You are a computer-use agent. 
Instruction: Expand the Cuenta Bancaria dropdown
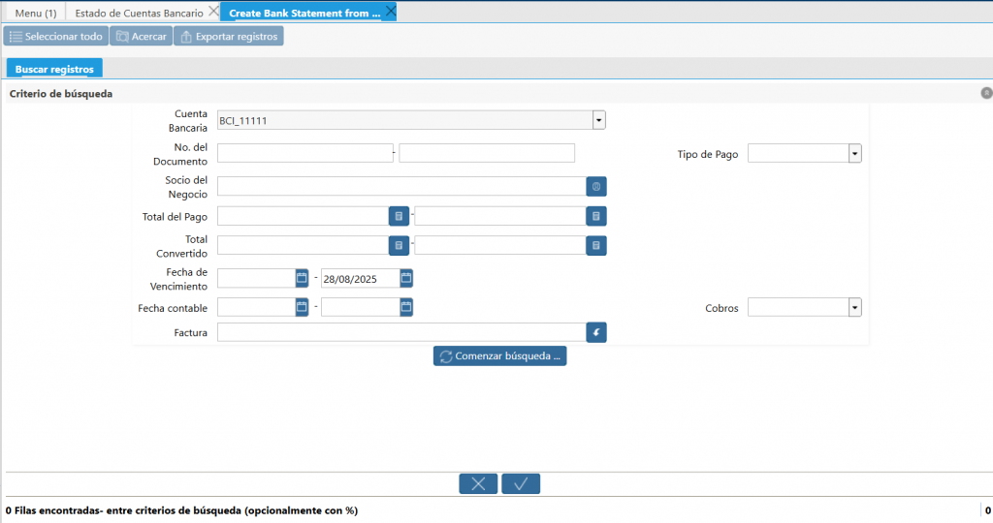(598, 120)
